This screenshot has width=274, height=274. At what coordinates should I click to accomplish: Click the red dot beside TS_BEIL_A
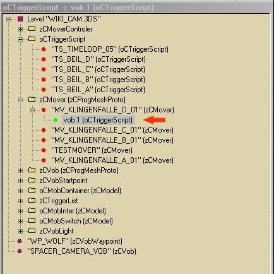pos(44,90)
